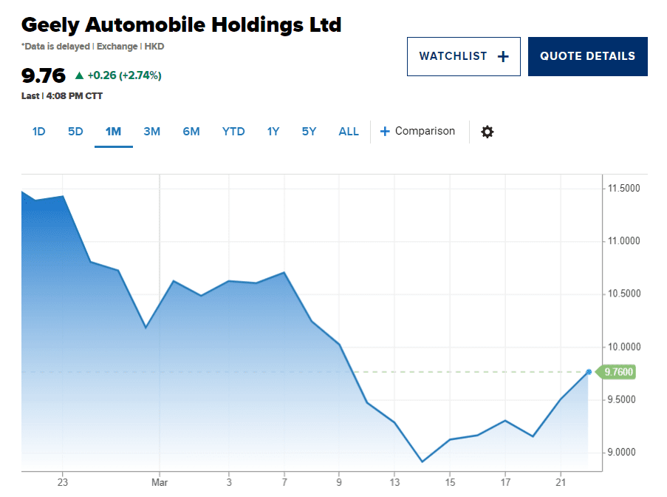Click the Geely Automobile Holdings Ltd title
The width and height of the screenshot is (667, 497).
tap(182, 24)
